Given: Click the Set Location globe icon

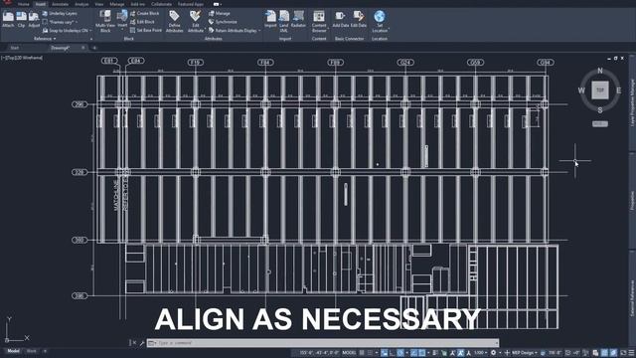Looking at the screenshot, I should coord(380,17).
